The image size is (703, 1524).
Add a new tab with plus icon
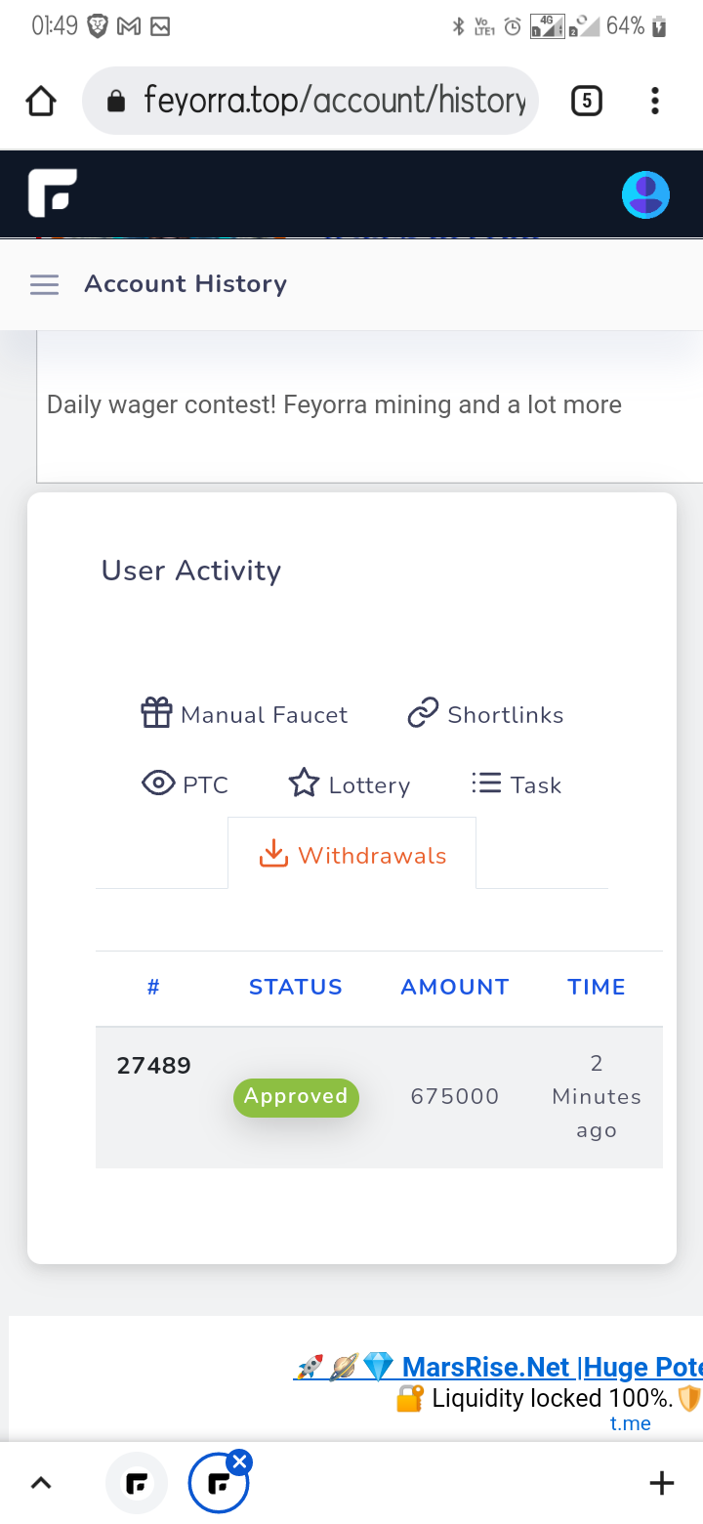(661, 1483)
